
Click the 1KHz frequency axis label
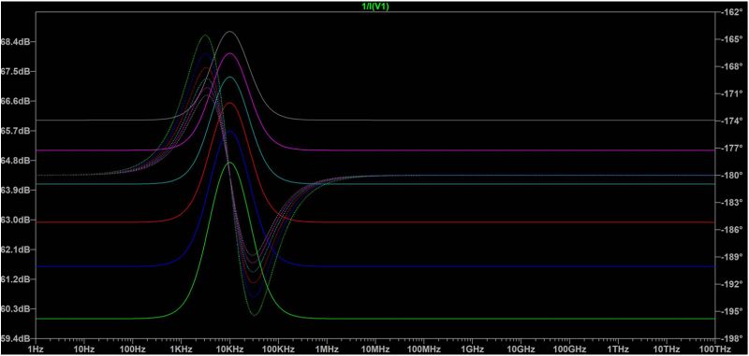point(181,349)
